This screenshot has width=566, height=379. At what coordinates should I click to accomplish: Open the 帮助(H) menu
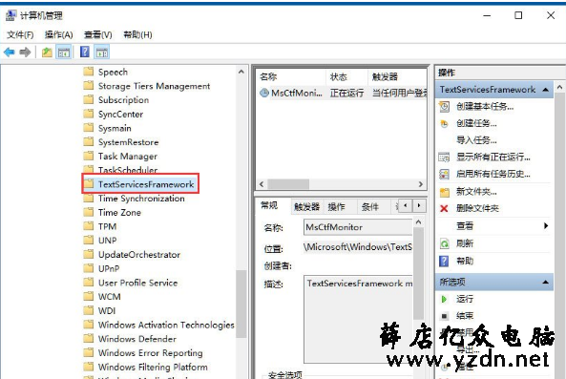pyautogui.click(x=137, y=34)
